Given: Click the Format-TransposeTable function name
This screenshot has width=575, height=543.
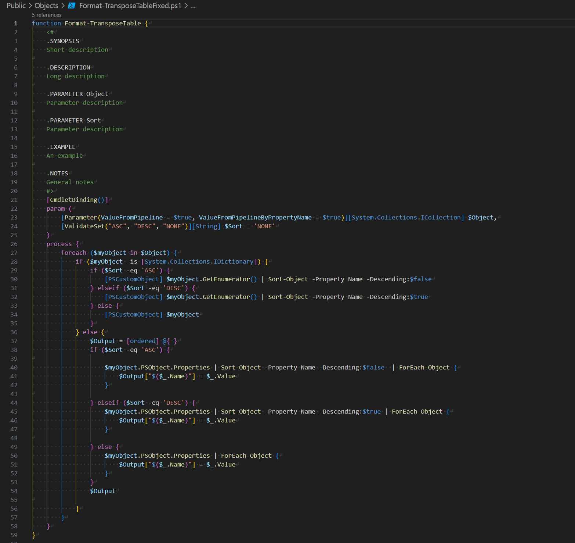Looking at the screenshot, I should pyautogui.click(x=103, y=23).
